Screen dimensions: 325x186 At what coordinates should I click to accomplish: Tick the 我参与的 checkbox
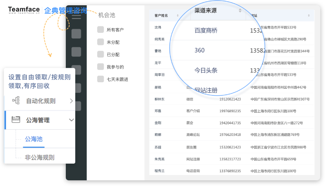point(100,66)
